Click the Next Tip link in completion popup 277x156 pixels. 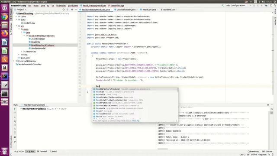click(135, 121)
